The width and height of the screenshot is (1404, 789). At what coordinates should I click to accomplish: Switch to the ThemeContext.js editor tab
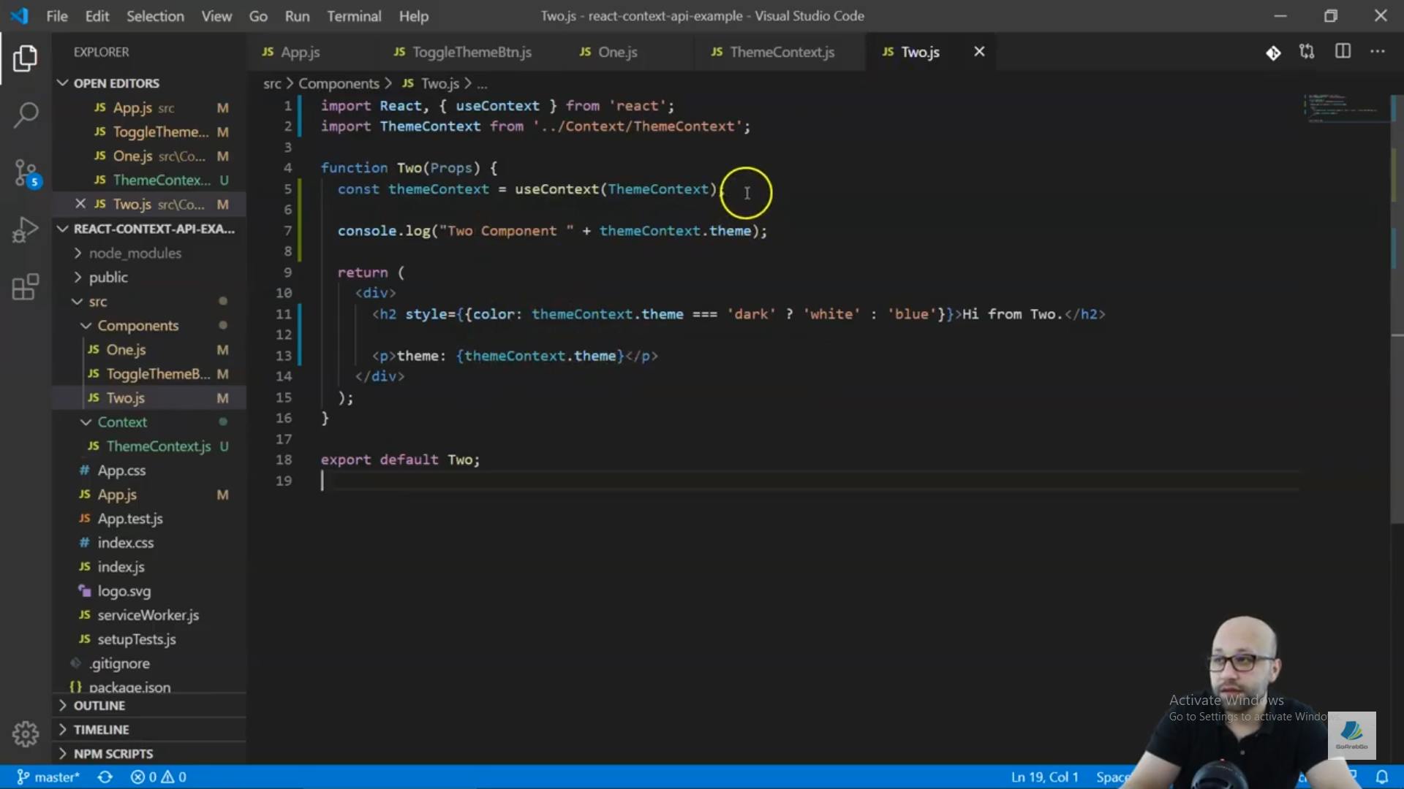pos(781,52)
